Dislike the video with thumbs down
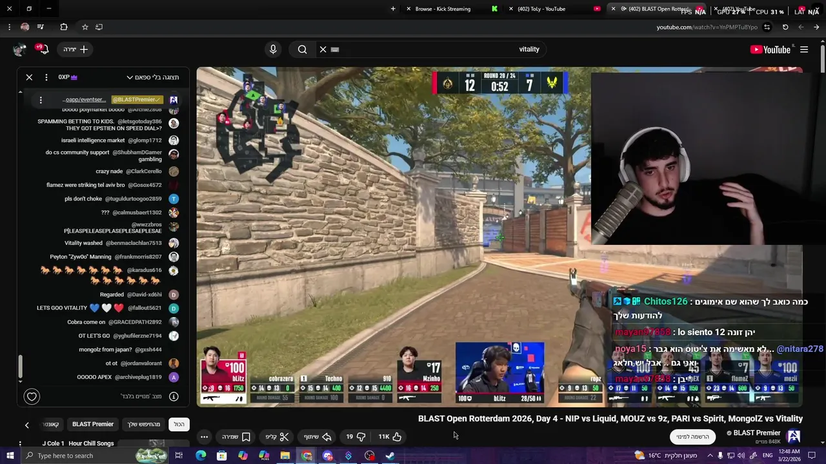826x464 pixels. coord(355,436)
